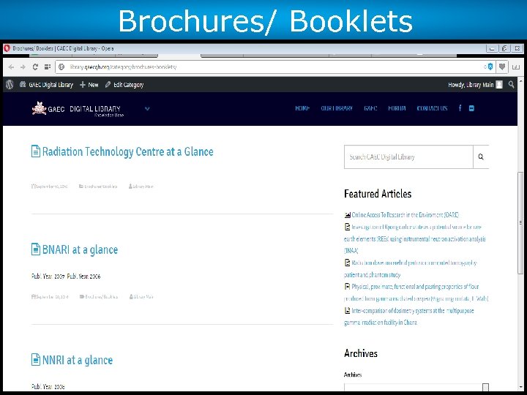Screen dimensions: 527x395
Task: Click Brochures/Booklets category under Radiation Technology post
Action: coord(98,187)
